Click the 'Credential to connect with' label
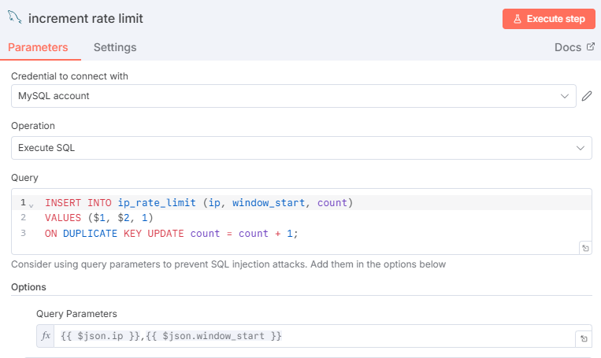Viewport: 601px width, 358px height. click(x=70, y=76)
